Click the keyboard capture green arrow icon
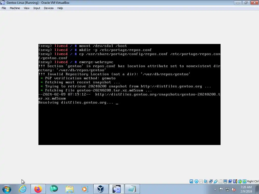 click(x=245, y=181)
